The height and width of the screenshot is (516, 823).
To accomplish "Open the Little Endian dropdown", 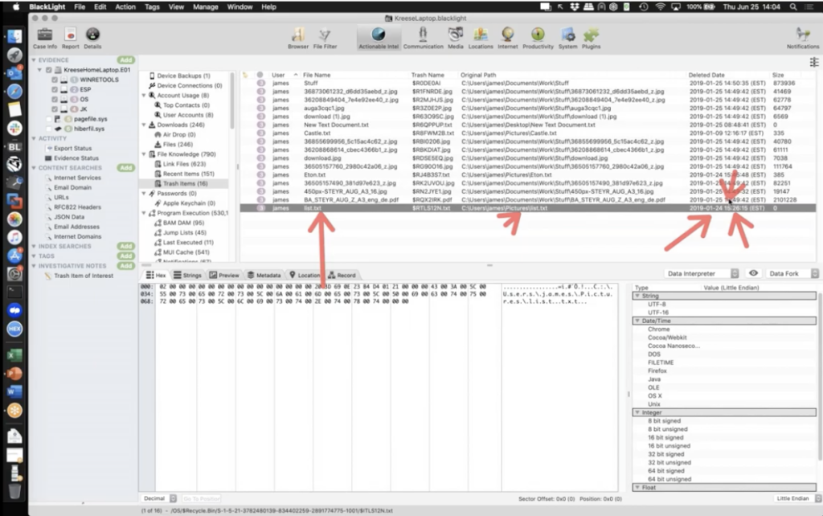I will coord(796,498).
